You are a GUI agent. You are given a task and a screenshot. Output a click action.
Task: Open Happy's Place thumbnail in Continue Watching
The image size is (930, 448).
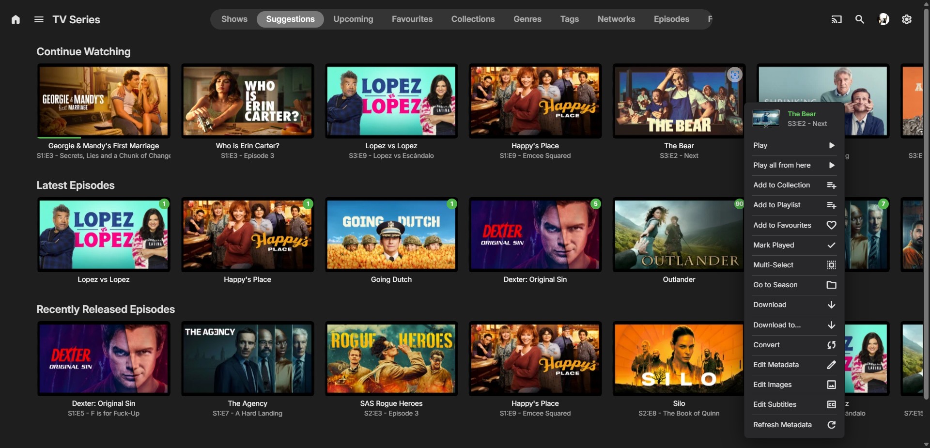click(535, 101)
